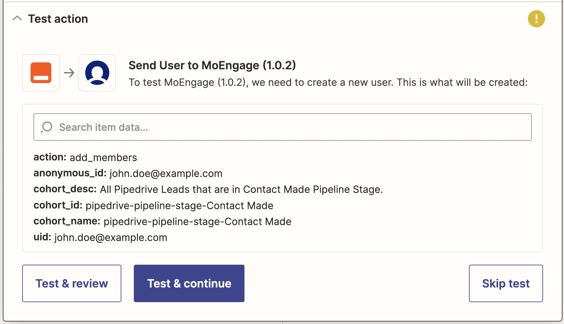Image resolution: width=564 pixels, height=324 pixels.
Task: Click the Send User to MoEngage title
Action: [212, 65]
